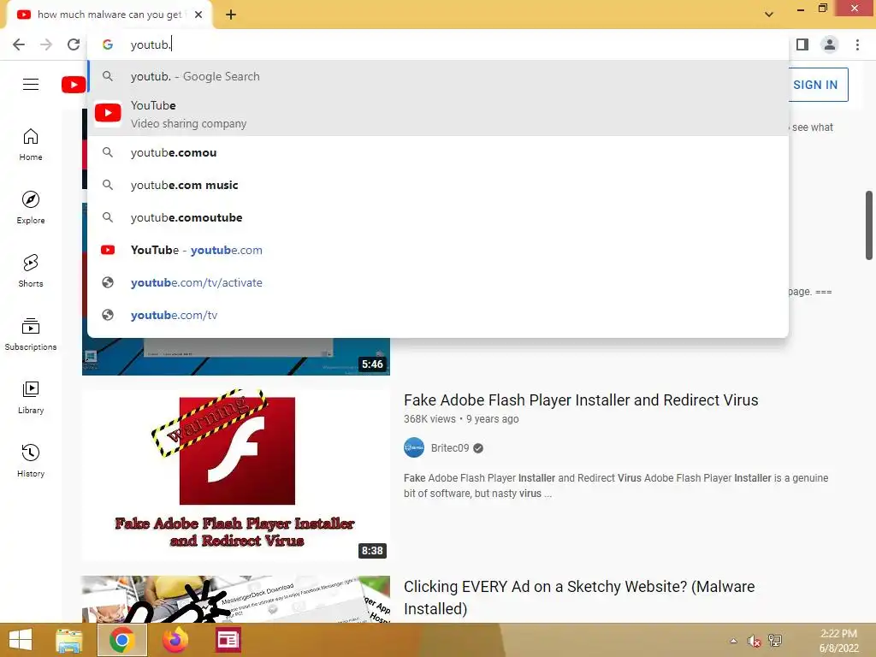Click the SIGN IN button

click(817, 85)
